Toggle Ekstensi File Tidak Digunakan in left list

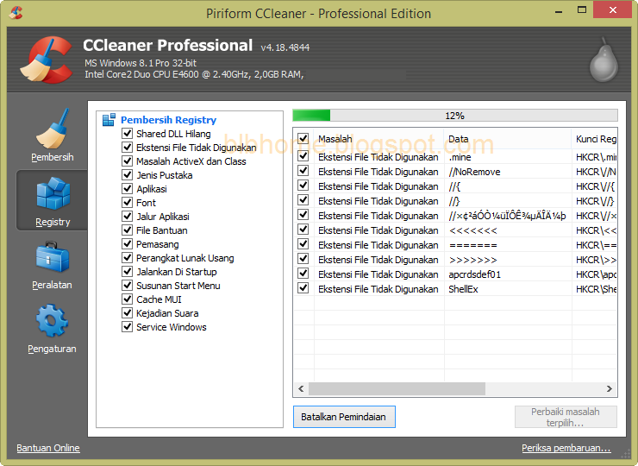[128, 147]
